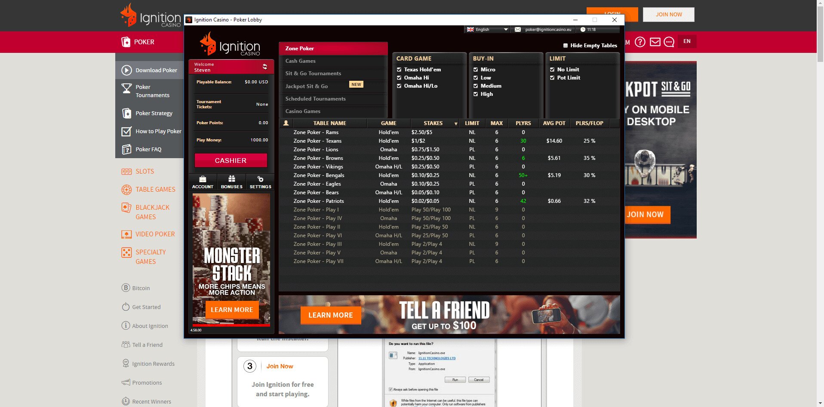
Task: Sort by the TABLE NAME column header
Action: coord(329,123)
